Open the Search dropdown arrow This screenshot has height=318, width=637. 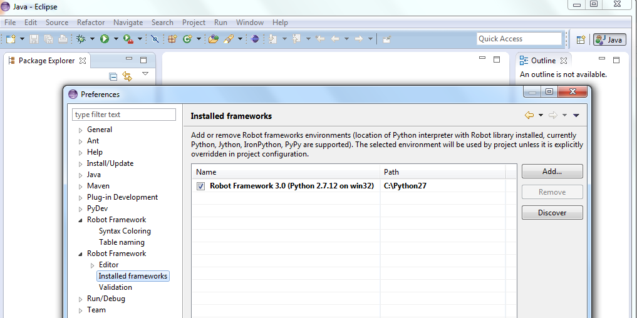240,39
